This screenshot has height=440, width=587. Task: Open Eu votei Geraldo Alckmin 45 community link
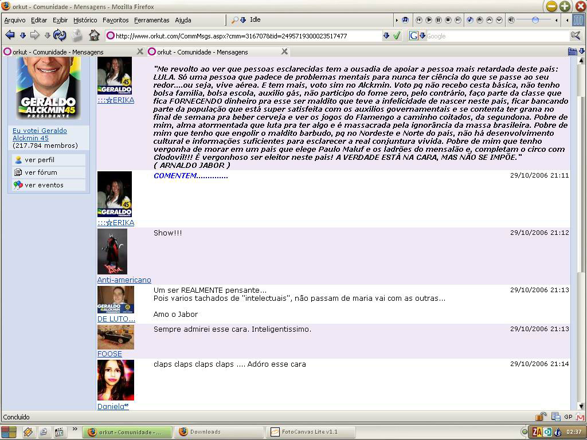point(40,134)
